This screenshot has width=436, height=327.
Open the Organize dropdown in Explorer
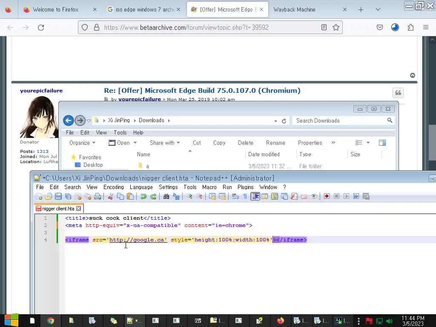(82, 143)
